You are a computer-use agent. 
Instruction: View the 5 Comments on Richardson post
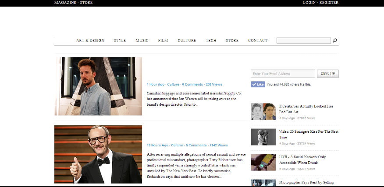click(196, 145)
